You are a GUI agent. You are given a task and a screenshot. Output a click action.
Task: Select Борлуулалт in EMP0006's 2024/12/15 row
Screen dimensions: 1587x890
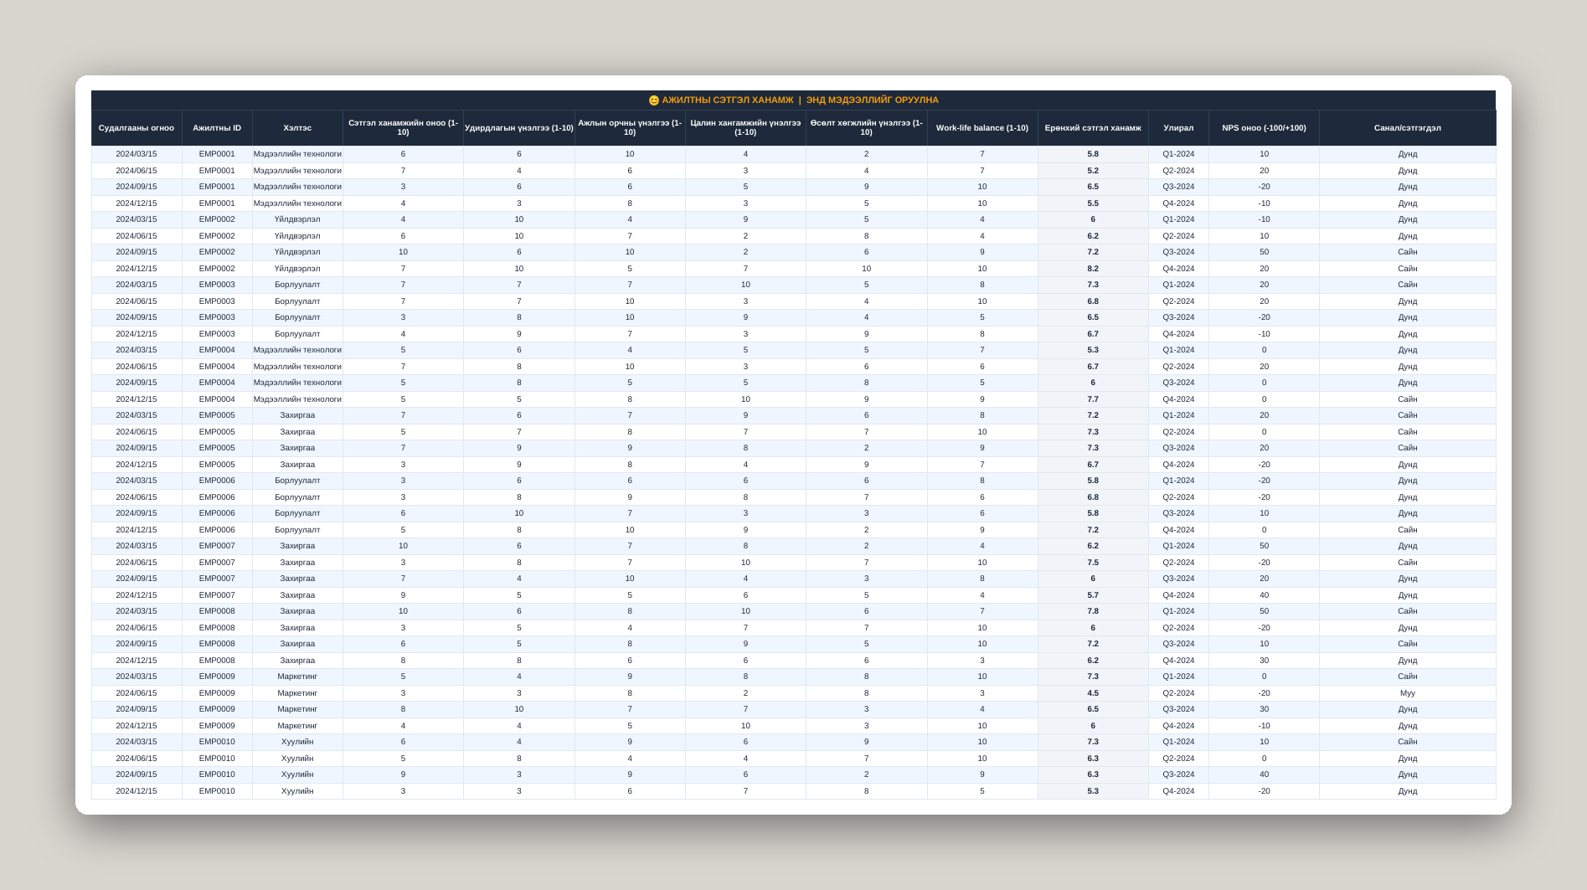click(297, 530)
